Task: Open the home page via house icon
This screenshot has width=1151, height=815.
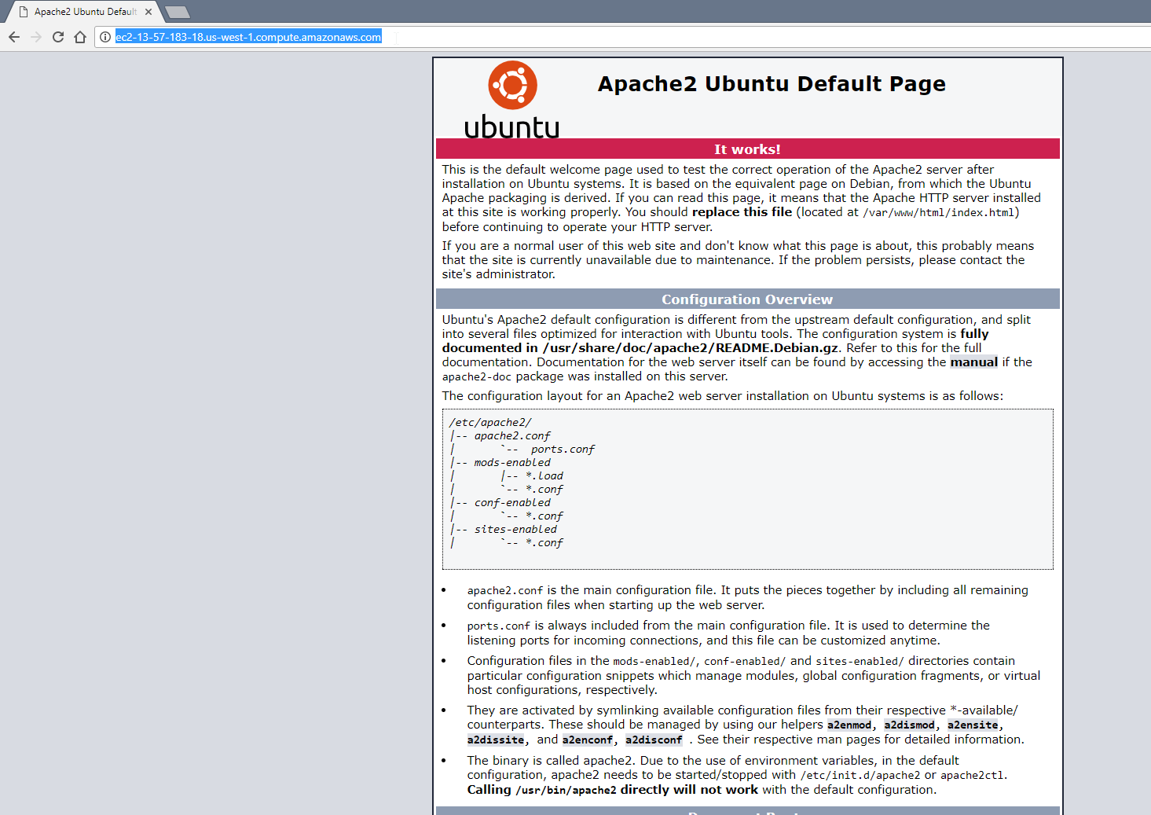Action: [80, 37]
